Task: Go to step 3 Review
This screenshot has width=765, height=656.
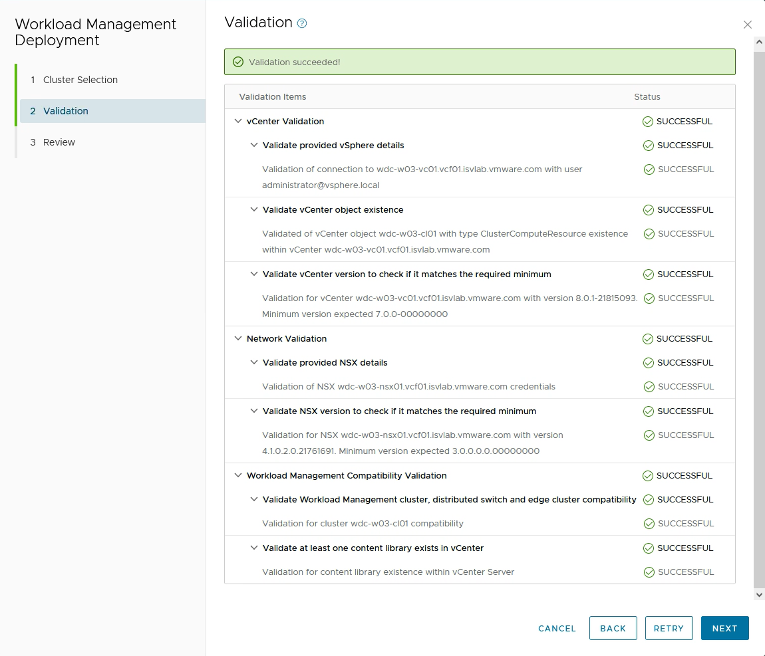Action: pyautogui.click(x=112, y=142)
